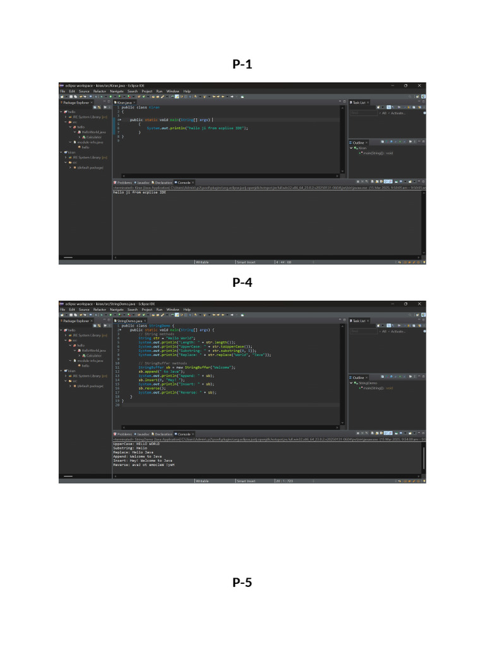Select Java perspective icon in Kiran.java window
Screen dimensions: 485x647
point(423,96)
